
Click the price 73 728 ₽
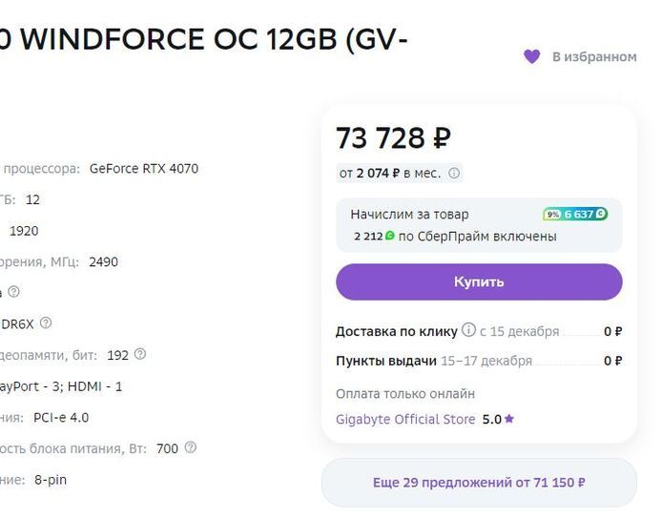393,139
